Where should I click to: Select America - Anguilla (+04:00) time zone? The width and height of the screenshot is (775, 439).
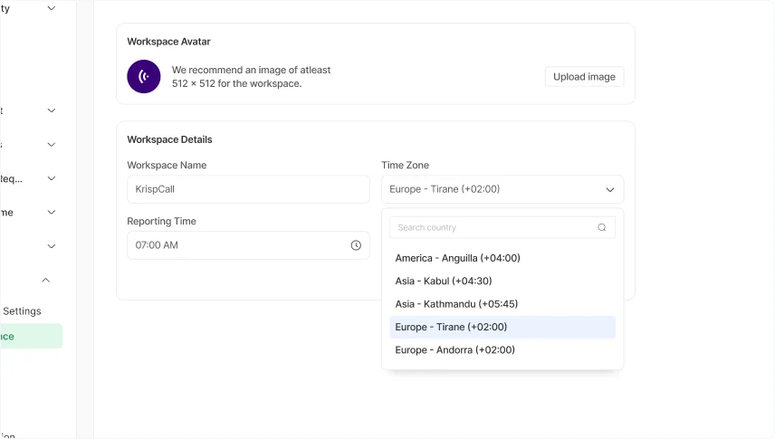coord(457,258)
